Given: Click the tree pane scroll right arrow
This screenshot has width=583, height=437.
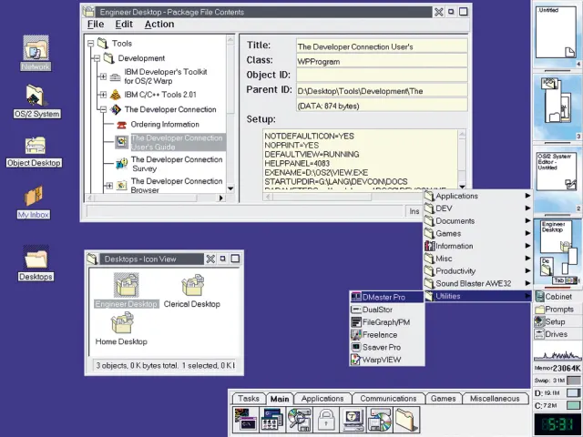Looking at the screenshot, I should tap(221, 198).
